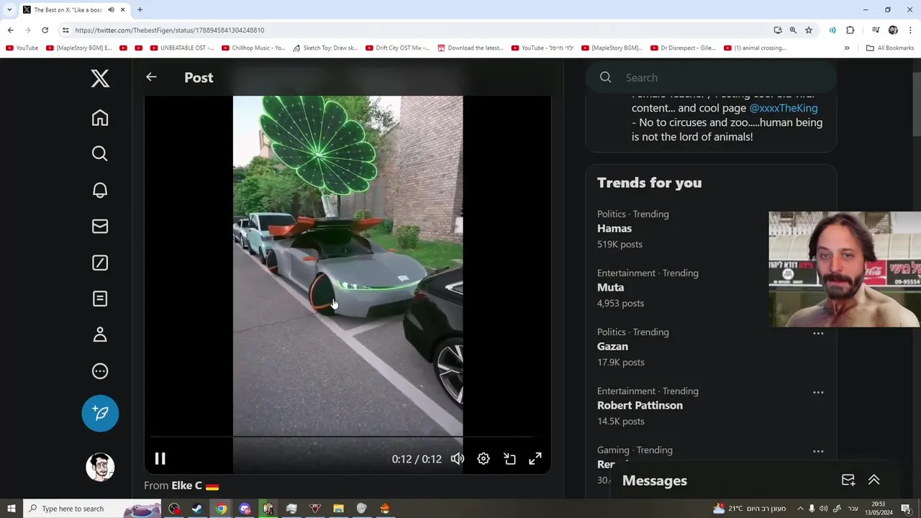Open Chrome three-dot menu
The image size is (921, 518).
tap(911, 30)
